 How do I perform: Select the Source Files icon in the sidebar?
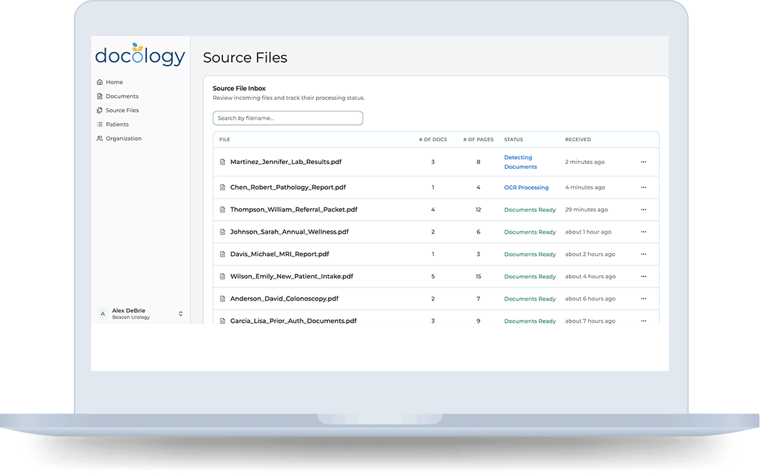(99, 110)
